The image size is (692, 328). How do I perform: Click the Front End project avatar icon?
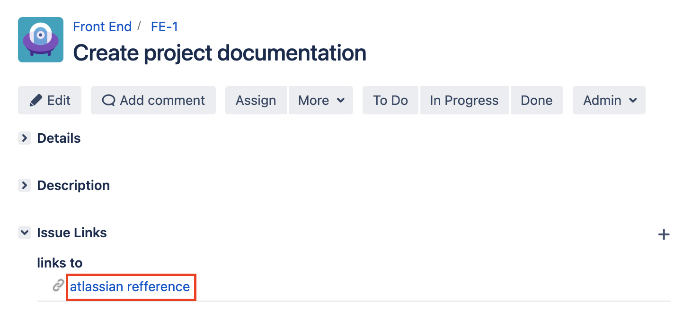tap(41, 40)
